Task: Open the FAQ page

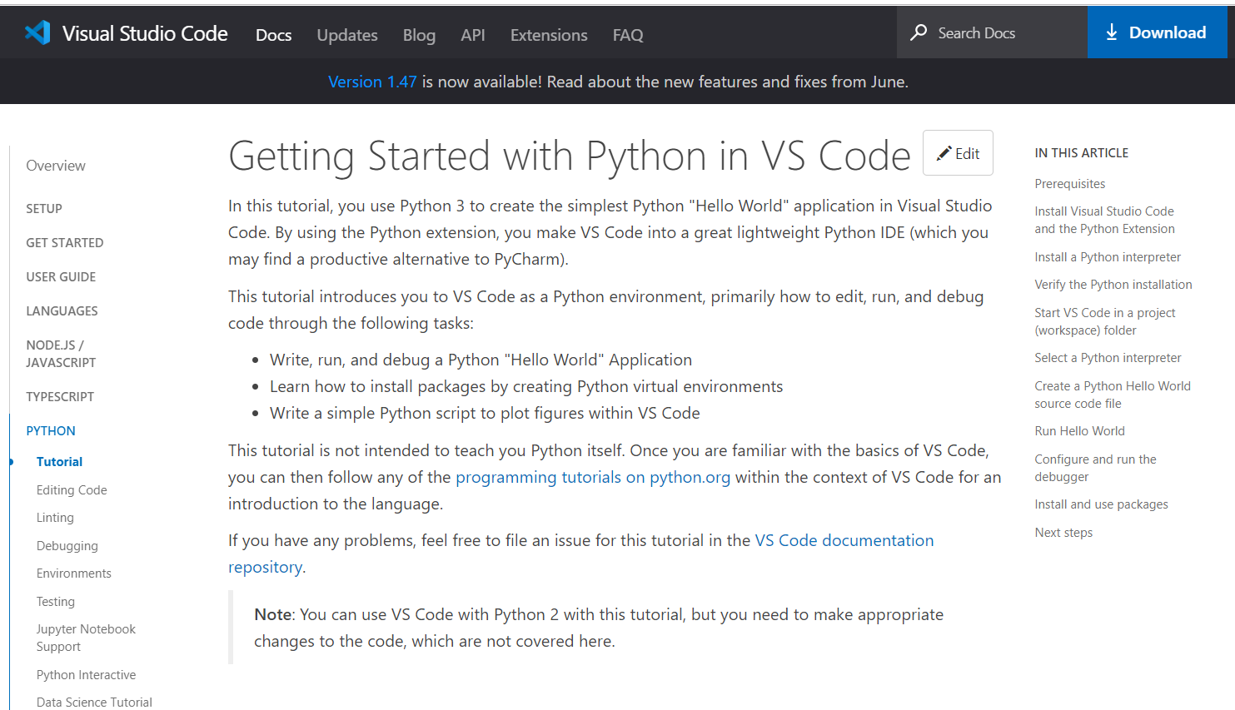Action: click(628, 35)
